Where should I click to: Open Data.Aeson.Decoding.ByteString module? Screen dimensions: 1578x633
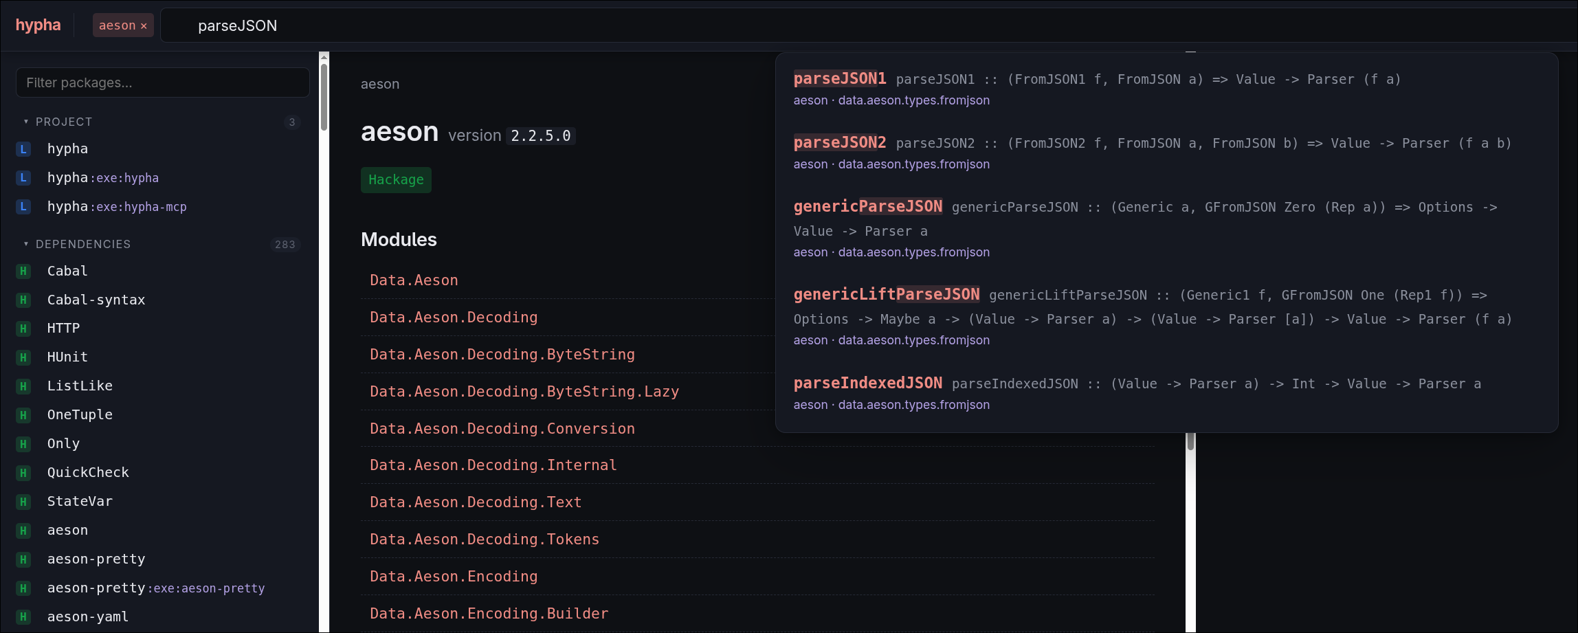point(502,354)
